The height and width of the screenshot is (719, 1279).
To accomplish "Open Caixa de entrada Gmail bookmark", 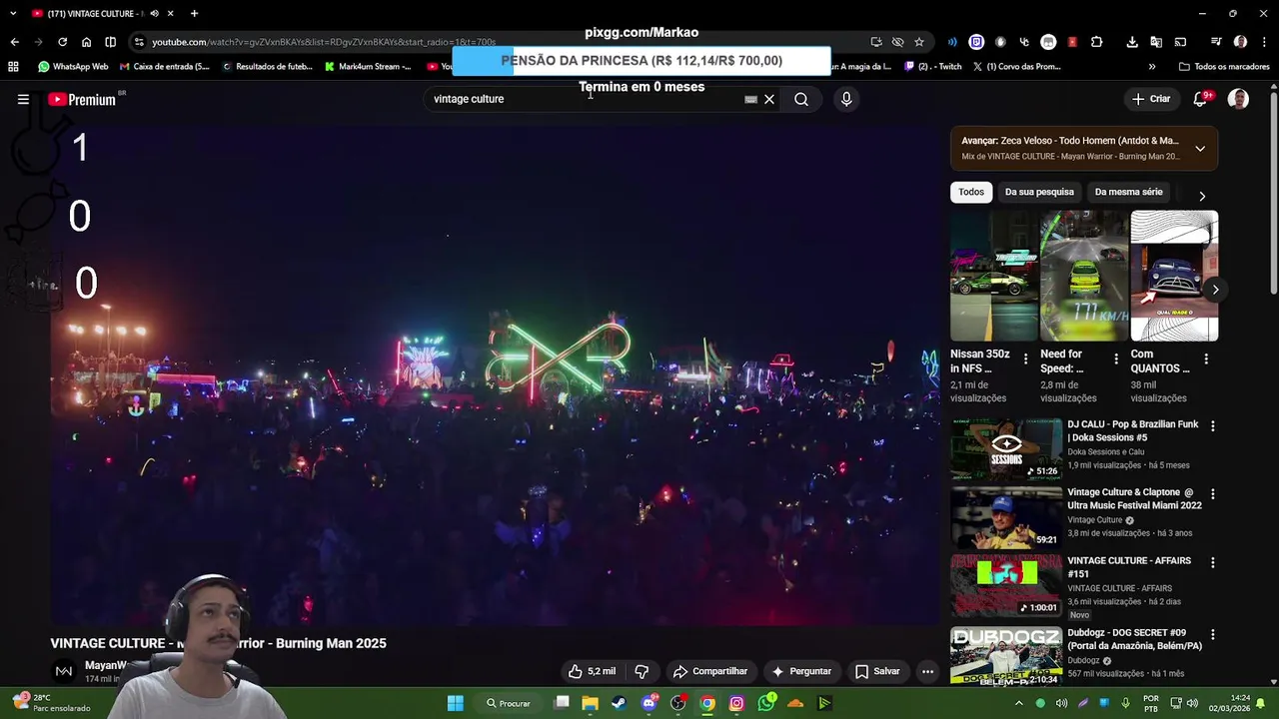I will [x=164, y=67].
